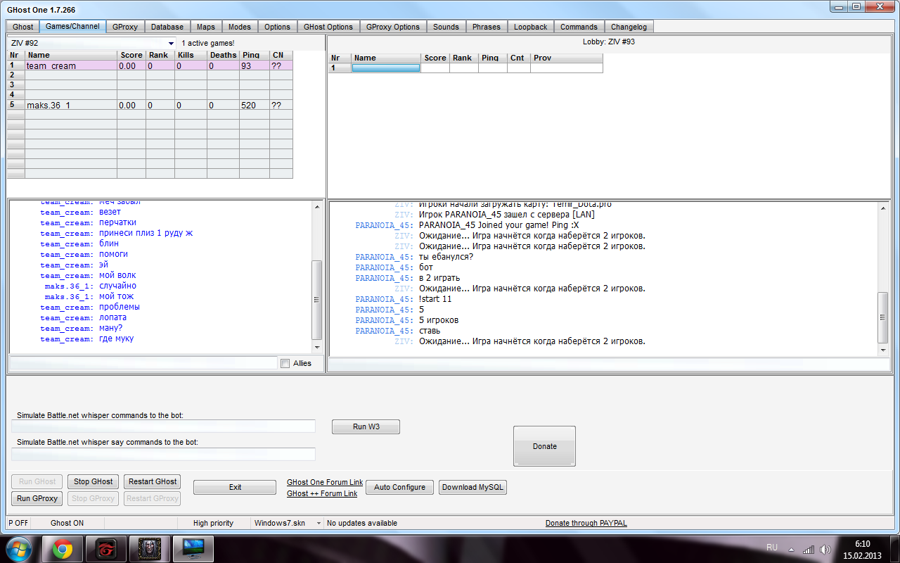Click the chat message "!start 11"
900x563 pixels.
pos(435,299)
